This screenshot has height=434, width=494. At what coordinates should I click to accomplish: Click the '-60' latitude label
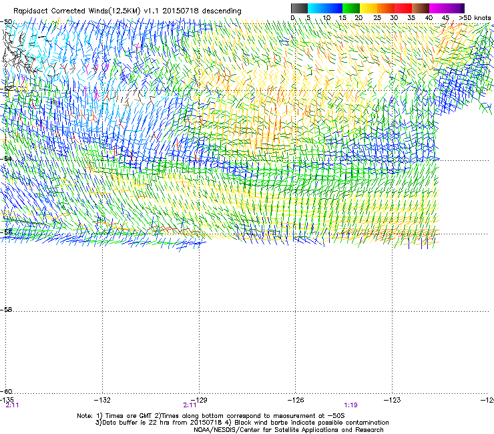(6, 391)
